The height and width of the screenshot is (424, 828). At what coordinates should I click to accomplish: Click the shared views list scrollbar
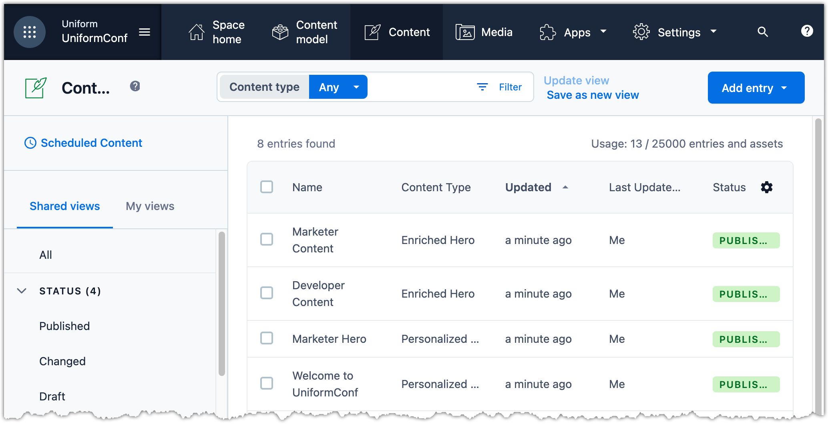click(221, 303)
